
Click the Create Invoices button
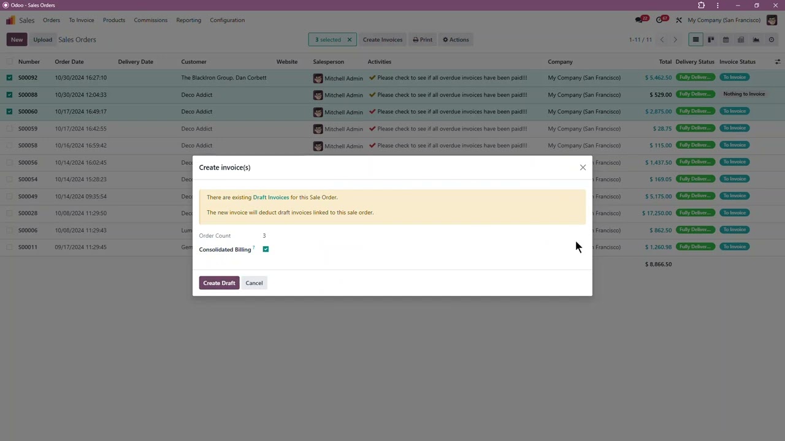(383, 40)
